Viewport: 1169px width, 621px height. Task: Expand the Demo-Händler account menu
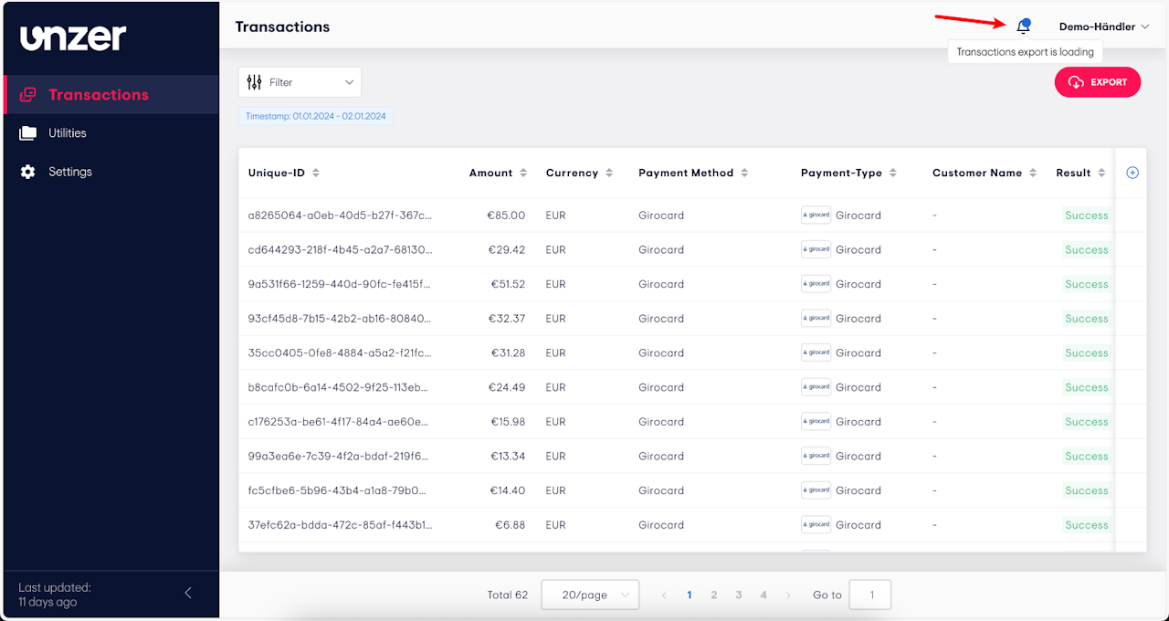point(1103,27)
